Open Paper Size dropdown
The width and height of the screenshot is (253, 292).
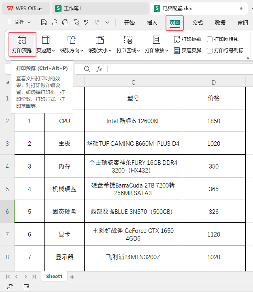(x=100, y=44)
